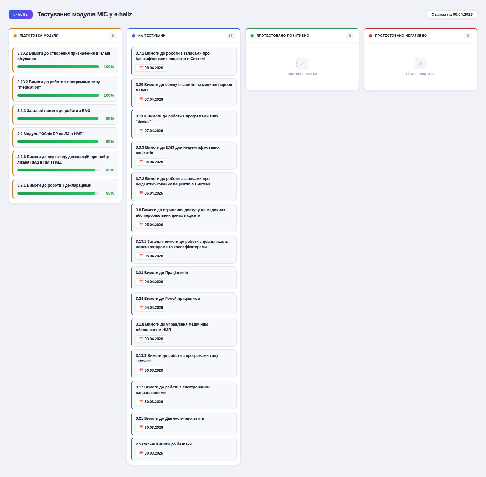
Task: Open the card 3.23 Вимоги до Працівників
Action: [183, 278]
